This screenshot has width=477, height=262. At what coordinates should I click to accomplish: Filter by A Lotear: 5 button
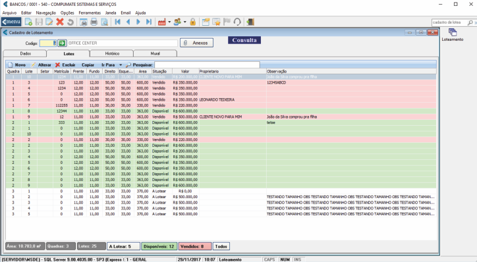pos(123,246)
